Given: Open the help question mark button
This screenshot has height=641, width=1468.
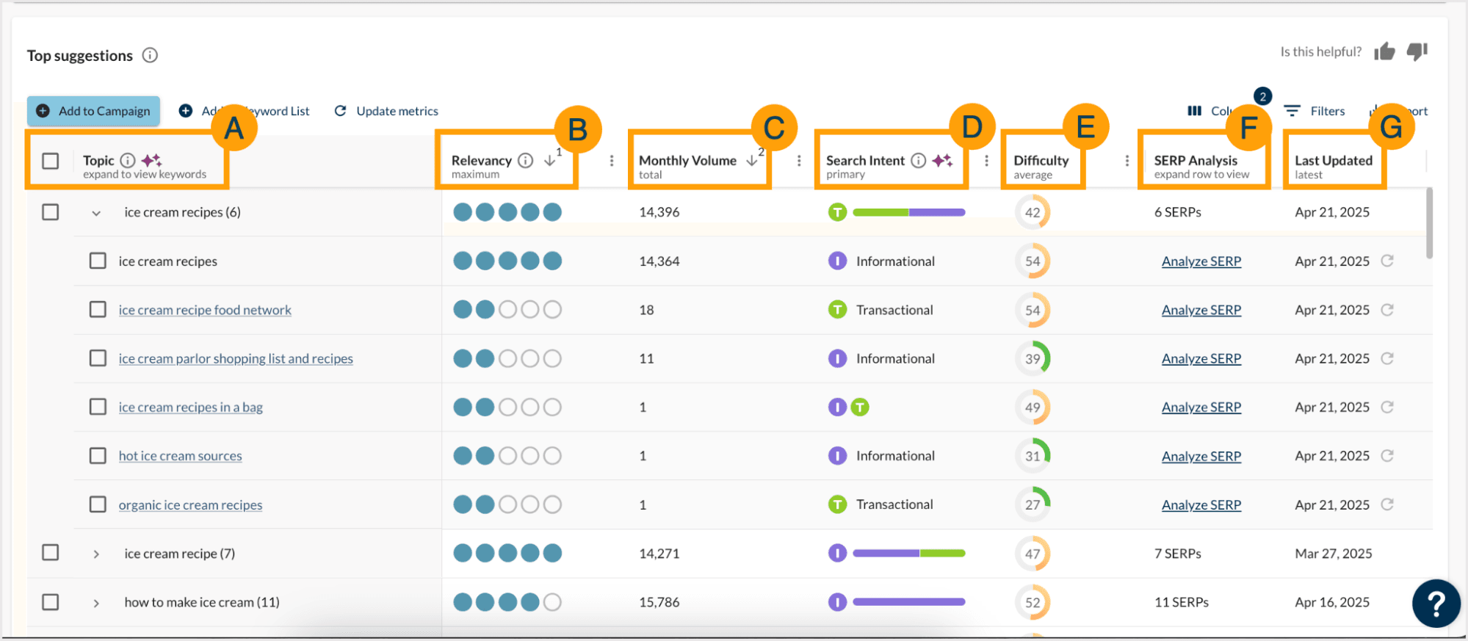Looking at the screenshot, I should [x=1436, y=604].
